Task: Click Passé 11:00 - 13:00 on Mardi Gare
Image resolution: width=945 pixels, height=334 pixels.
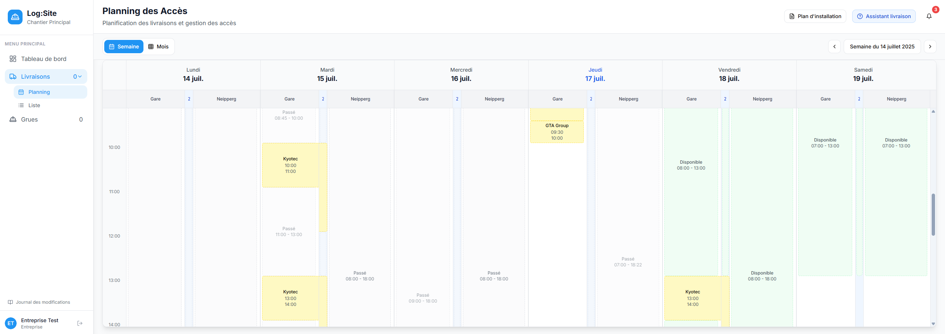Action: (x=289, y=232)
